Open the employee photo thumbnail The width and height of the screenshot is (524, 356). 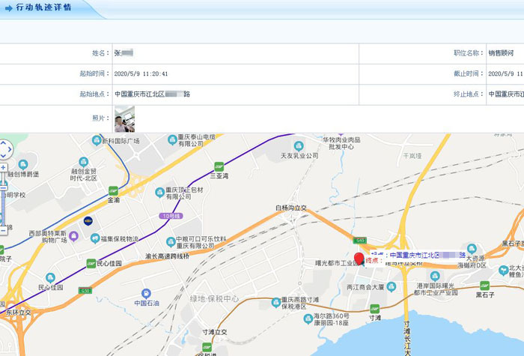[124, 118]
